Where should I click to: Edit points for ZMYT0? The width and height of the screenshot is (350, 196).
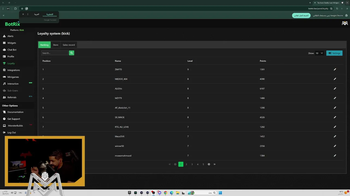tap(335, 69)
